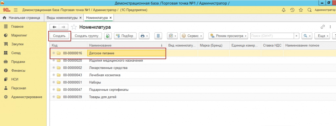The image size is (336, 126).
Task: Click Ставка НДС column header
Action: (272, 45)
